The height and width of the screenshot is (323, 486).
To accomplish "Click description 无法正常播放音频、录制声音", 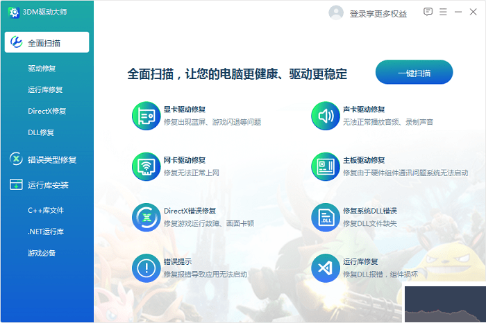I will coord(388,122).
